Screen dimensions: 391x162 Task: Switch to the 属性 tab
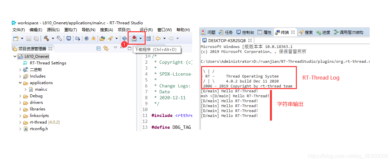265,32
